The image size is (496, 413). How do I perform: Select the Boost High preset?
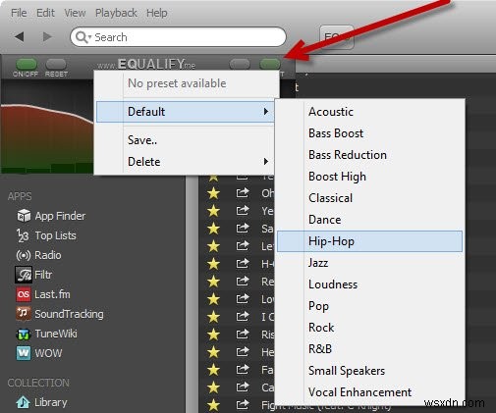(369, 177)
